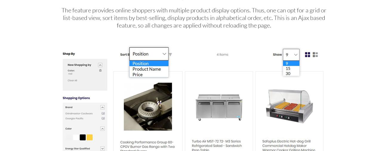The height and width of the screenshot is (151, 388).
Task: Switch to list view icon
Action: pos(315,55)
